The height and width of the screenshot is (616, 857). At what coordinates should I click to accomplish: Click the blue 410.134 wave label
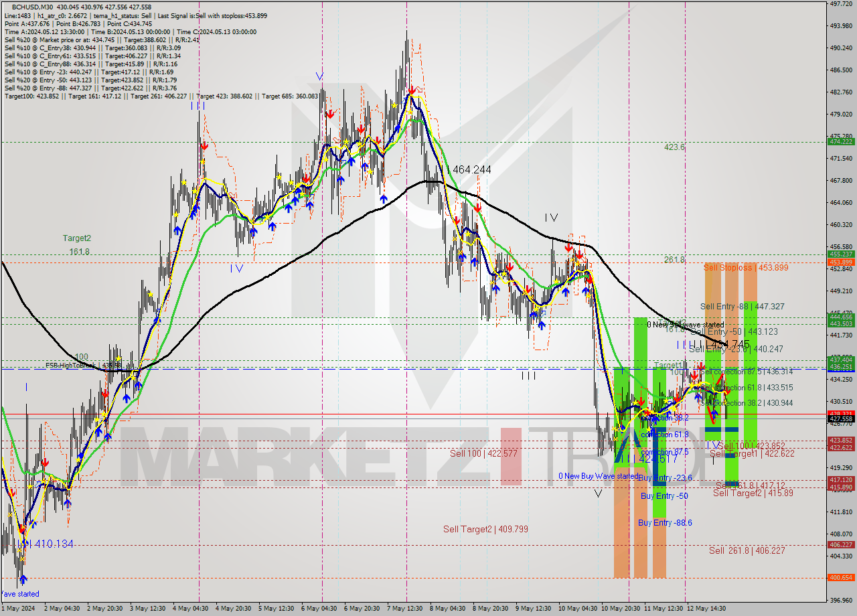click(x=54, y=544)
